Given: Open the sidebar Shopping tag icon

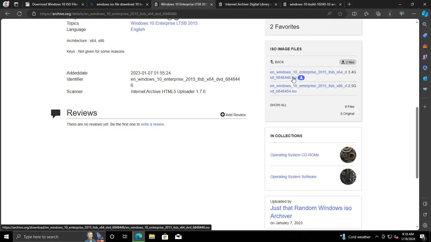Looking at the screenshot, I should [x=425, y=35].
